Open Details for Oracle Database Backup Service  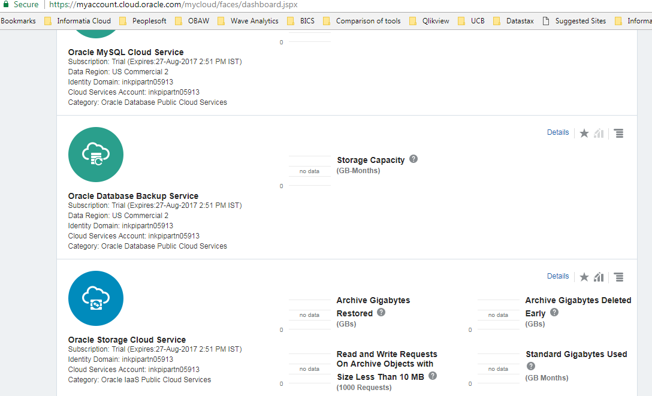click(x=557, y=132)
